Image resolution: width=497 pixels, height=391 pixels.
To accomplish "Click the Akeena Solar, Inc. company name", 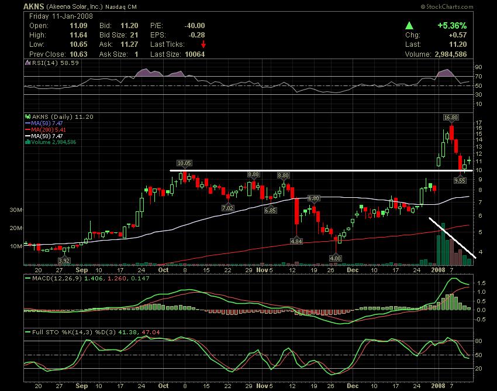I will (74, 6).
